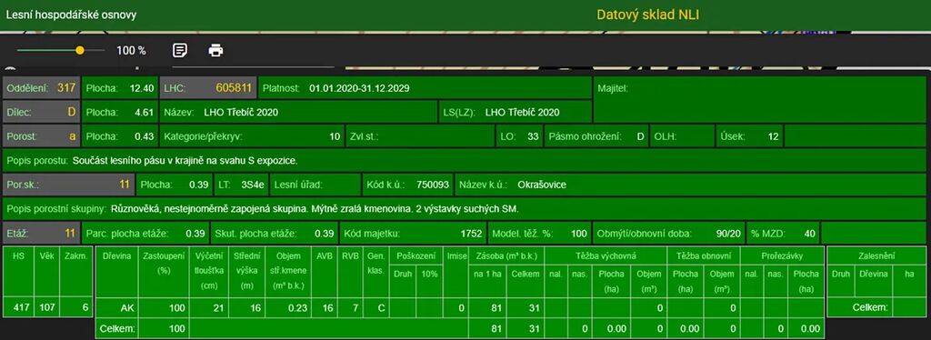
Task: Select the Název k.ú. Okrašovice field
Action: coord(691,185)
